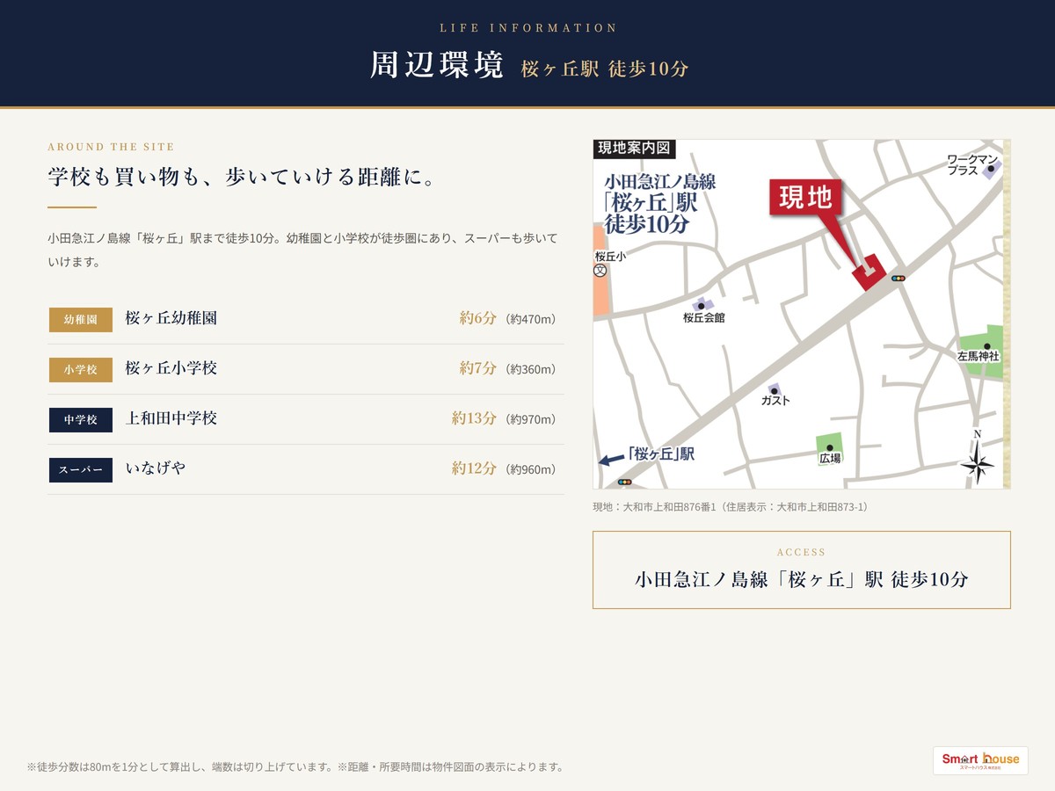
Task: Select the 桜ヶ丘小学校 row text
Action: (x=171, y=368)
